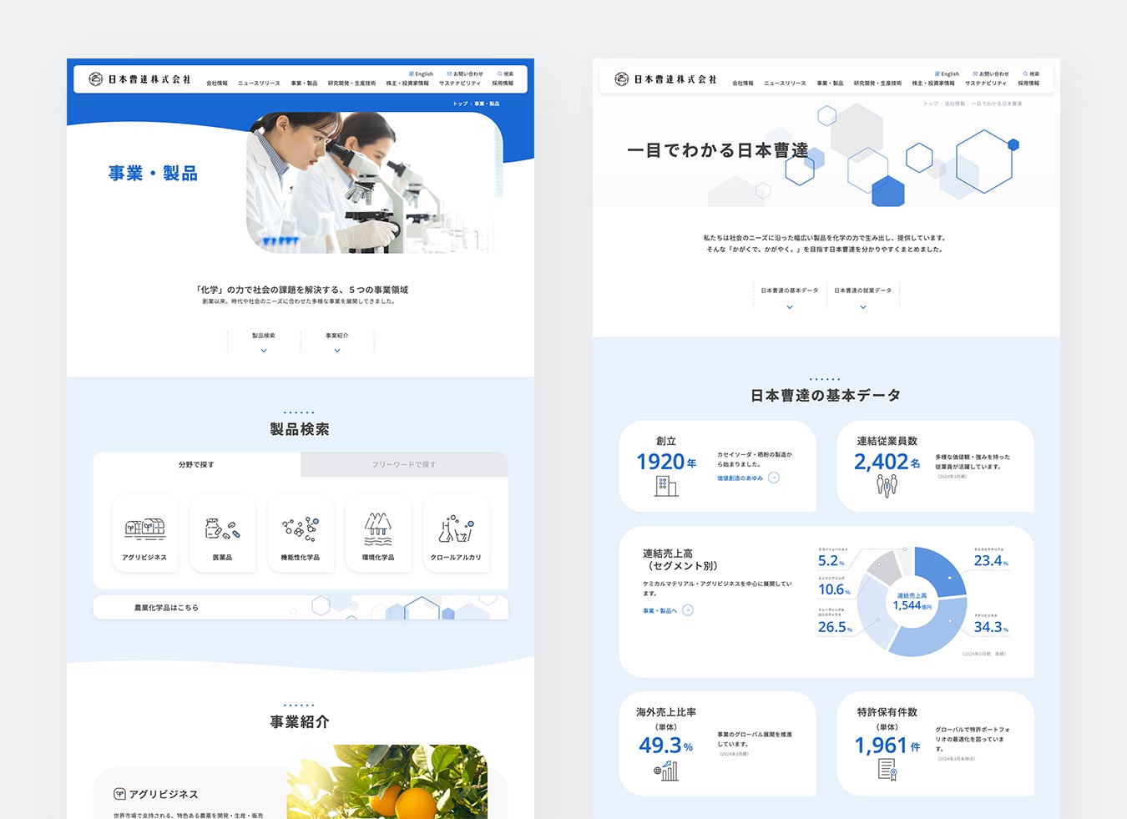The width and height of the screenshot is (1127, 819).
Task: Open ニュースリリース menu on 事業・製品 page
Action: coord(259,83)
